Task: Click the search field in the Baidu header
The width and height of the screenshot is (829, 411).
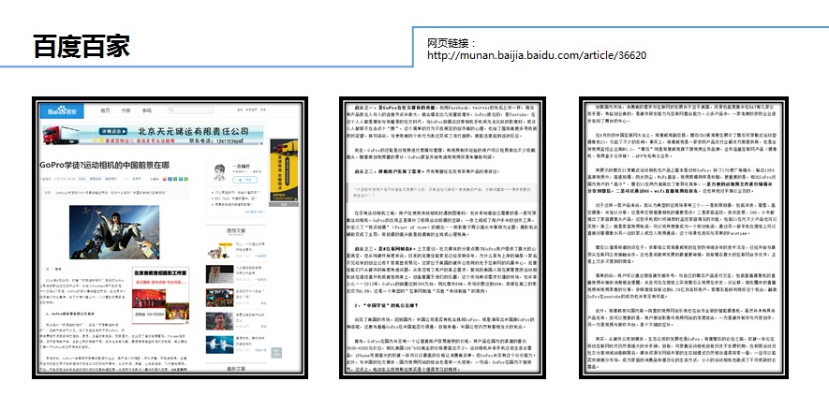Action: coord(192,110)
